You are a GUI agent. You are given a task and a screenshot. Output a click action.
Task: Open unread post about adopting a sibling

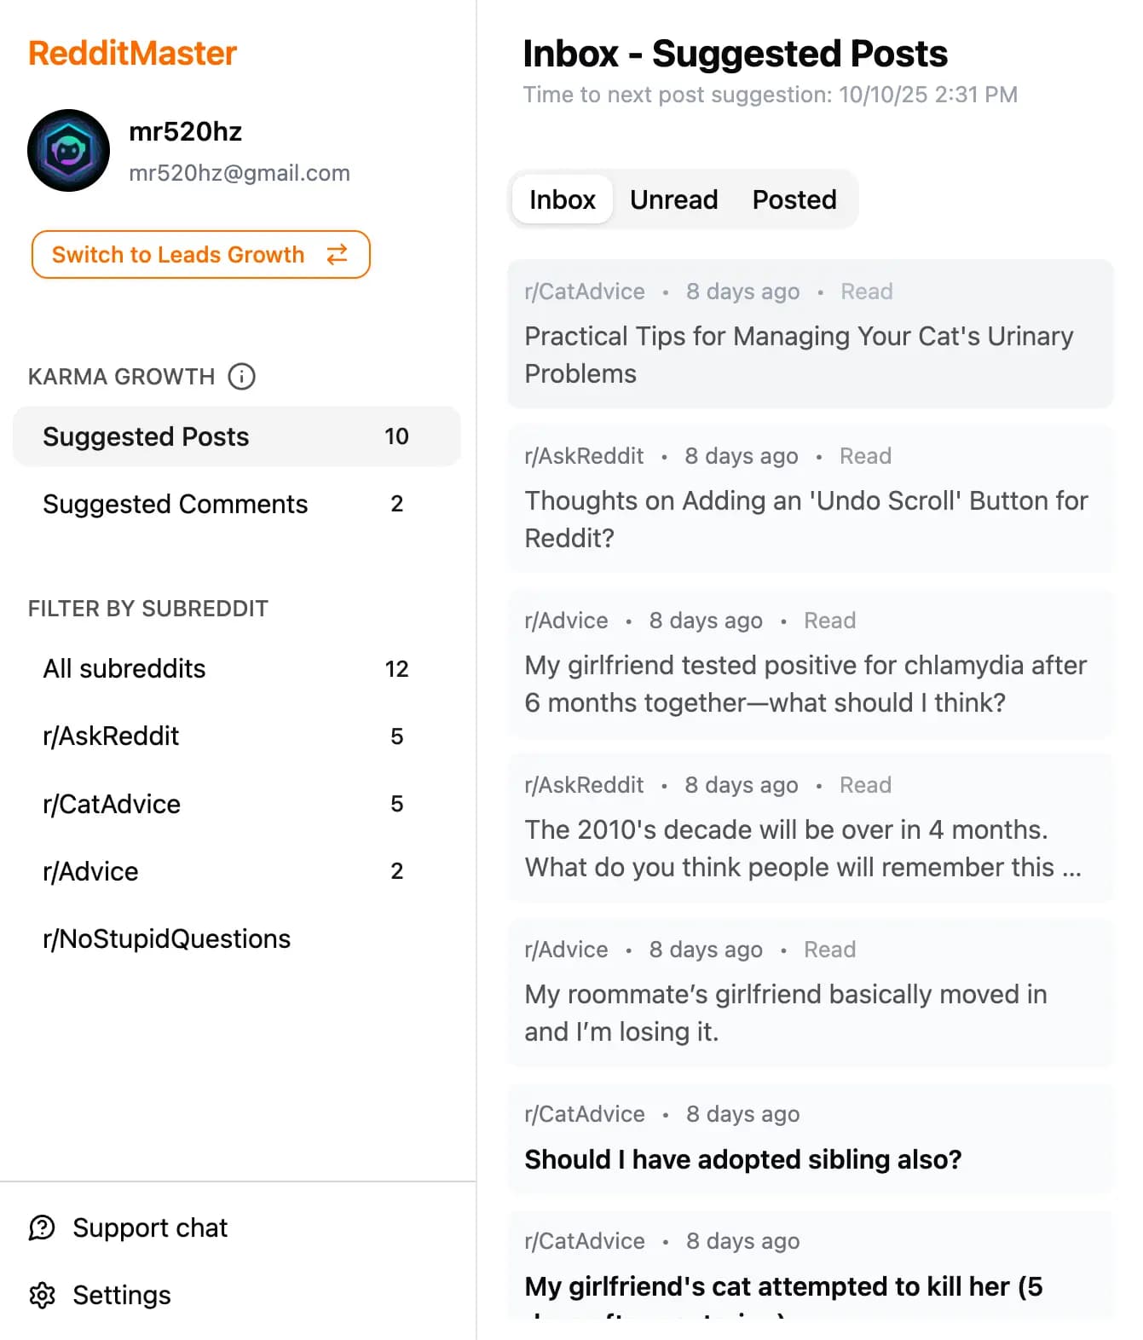(x=743, y=1159)
